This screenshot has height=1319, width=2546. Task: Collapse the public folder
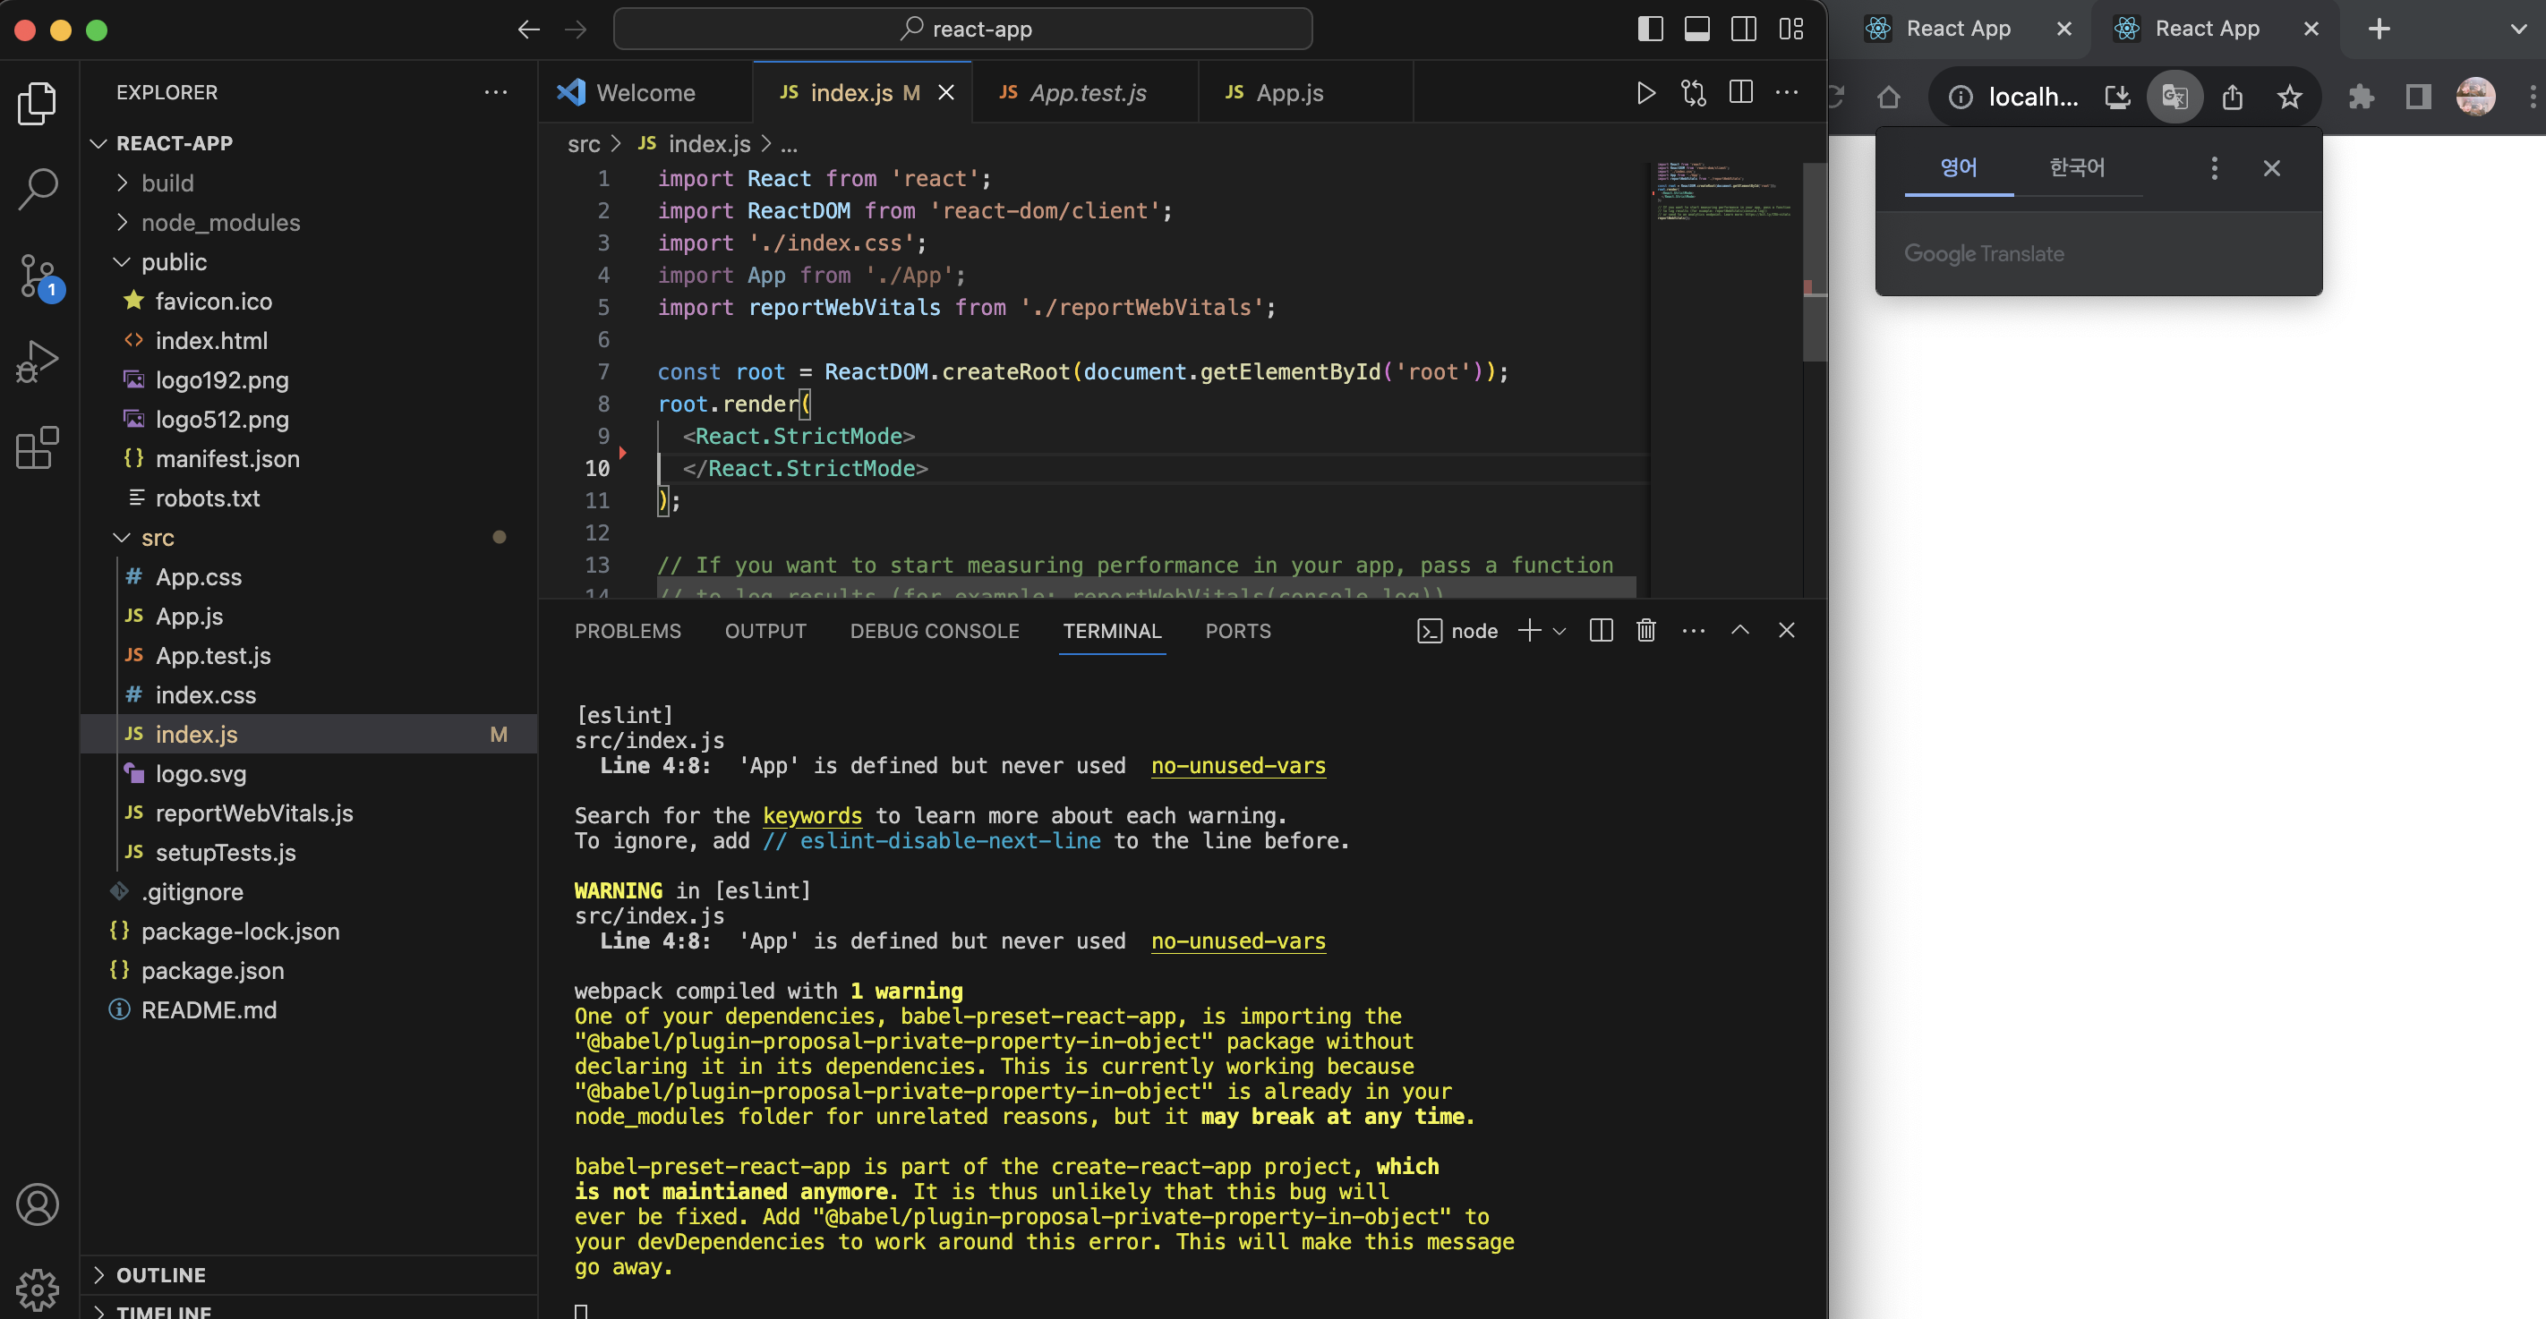point(173,262)
